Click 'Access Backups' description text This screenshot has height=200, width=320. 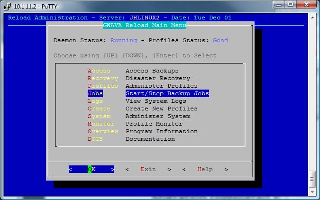(152, 71)
